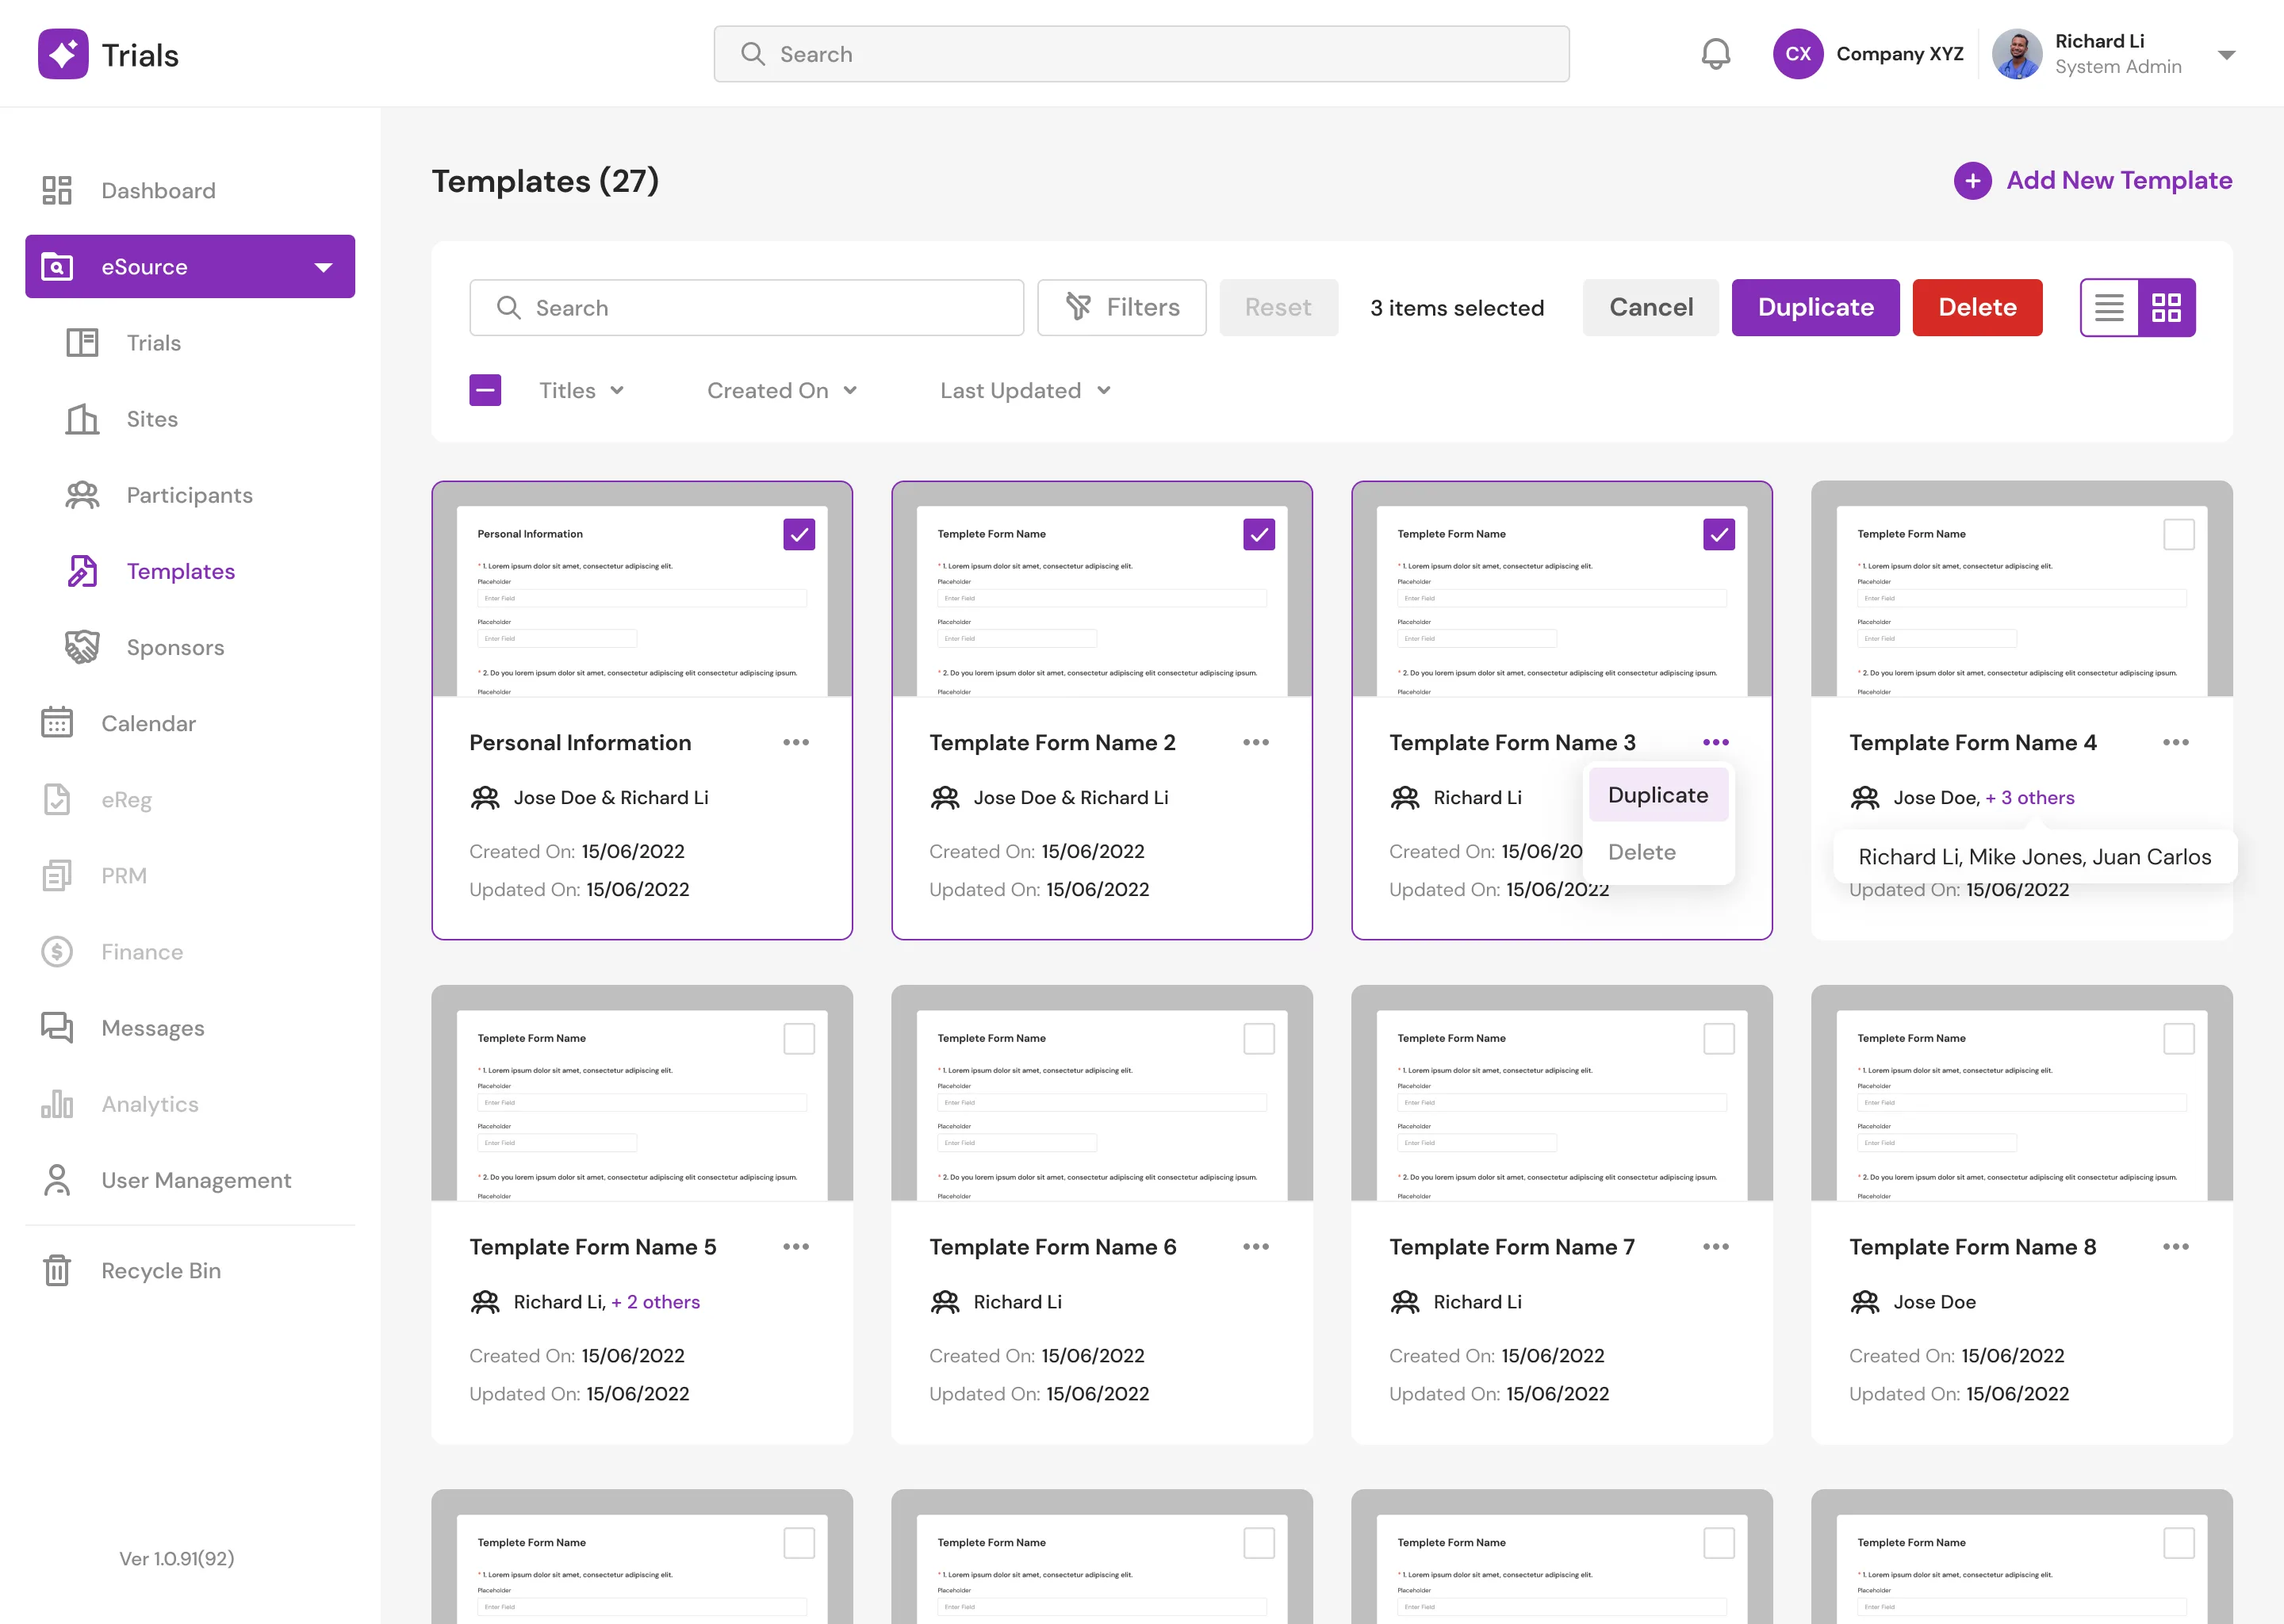Uncheck the Template Form Name 3 checkbox
This screenshot has height=1624, width=2284.
click(1719, 535)
